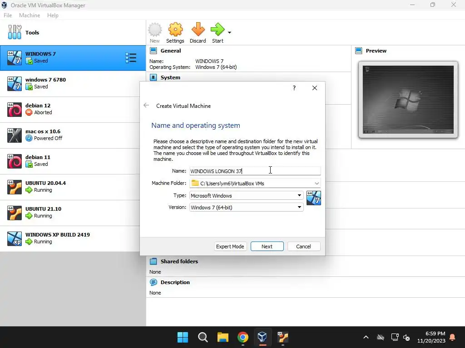Open the notifications bell
Viewport: 465px width, 348px height.
[x=453, y=337]
